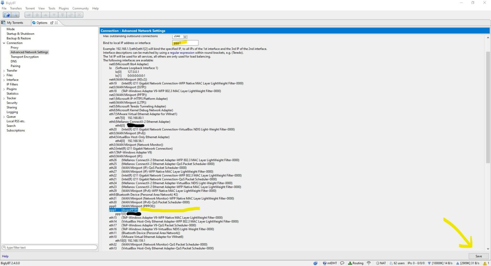The height and width of the screenshot is (266, 491).
Task: Open the Tools menu
Action: point(52,8)
